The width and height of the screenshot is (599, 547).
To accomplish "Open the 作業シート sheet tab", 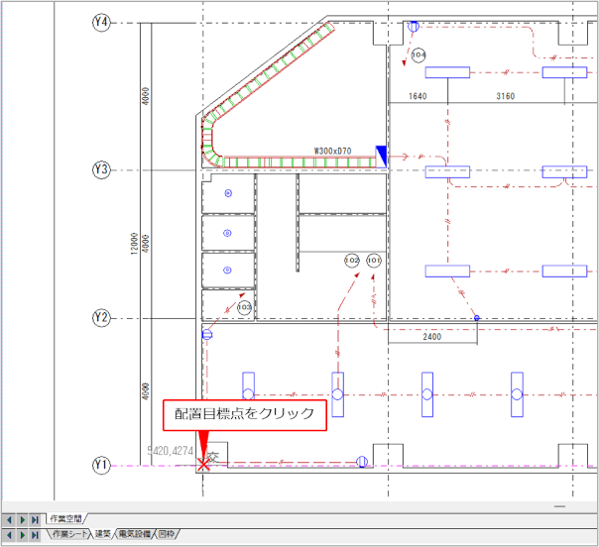I will click(68, 535).
